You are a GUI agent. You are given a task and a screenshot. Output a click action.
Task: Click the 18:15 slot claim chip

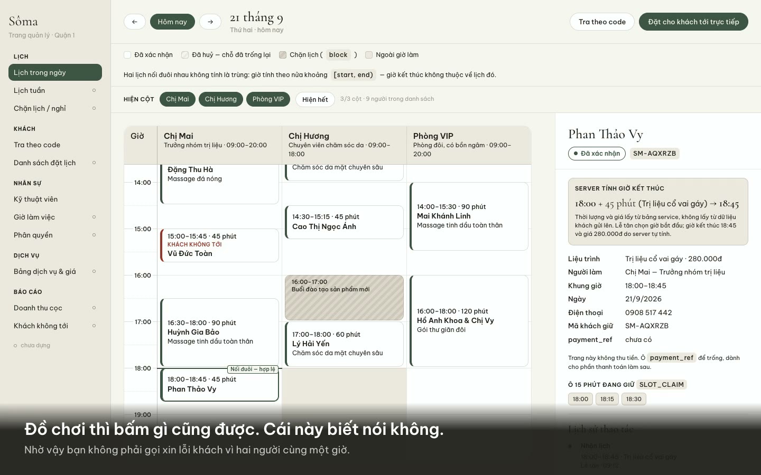click(607, 399)
